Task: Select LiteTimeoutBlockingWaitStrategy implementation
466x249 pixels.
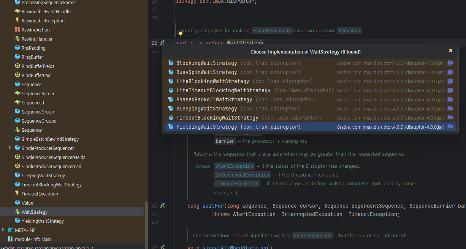Action: pyautogui.click(x=310, y=90)
